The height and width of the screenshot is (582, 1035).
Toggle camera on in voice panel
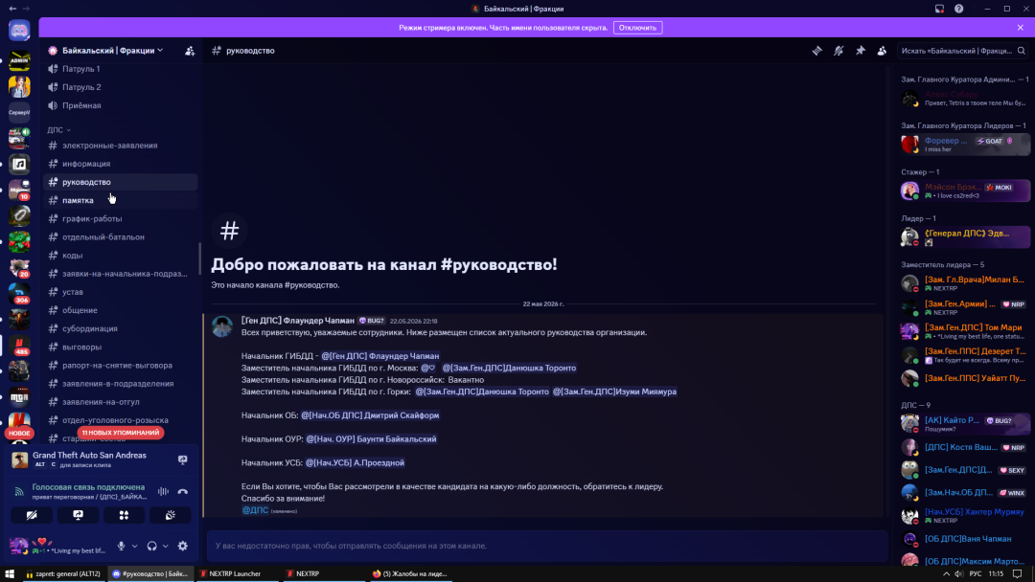(x=32, y=515)
